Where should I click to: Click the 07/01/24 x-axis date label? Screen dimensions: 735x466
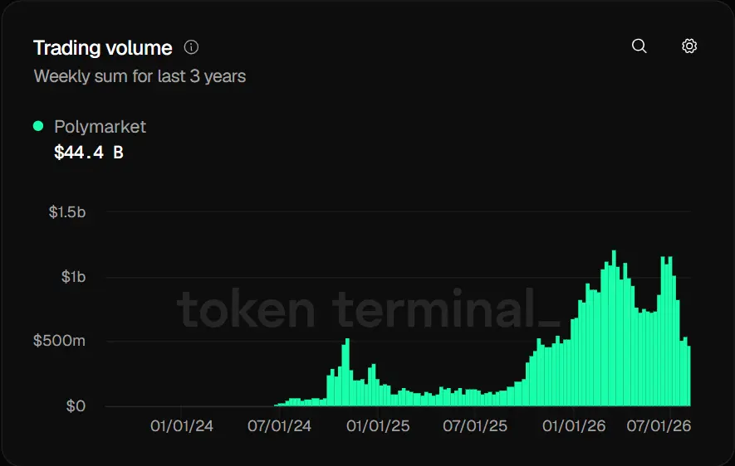pos(279,425)
